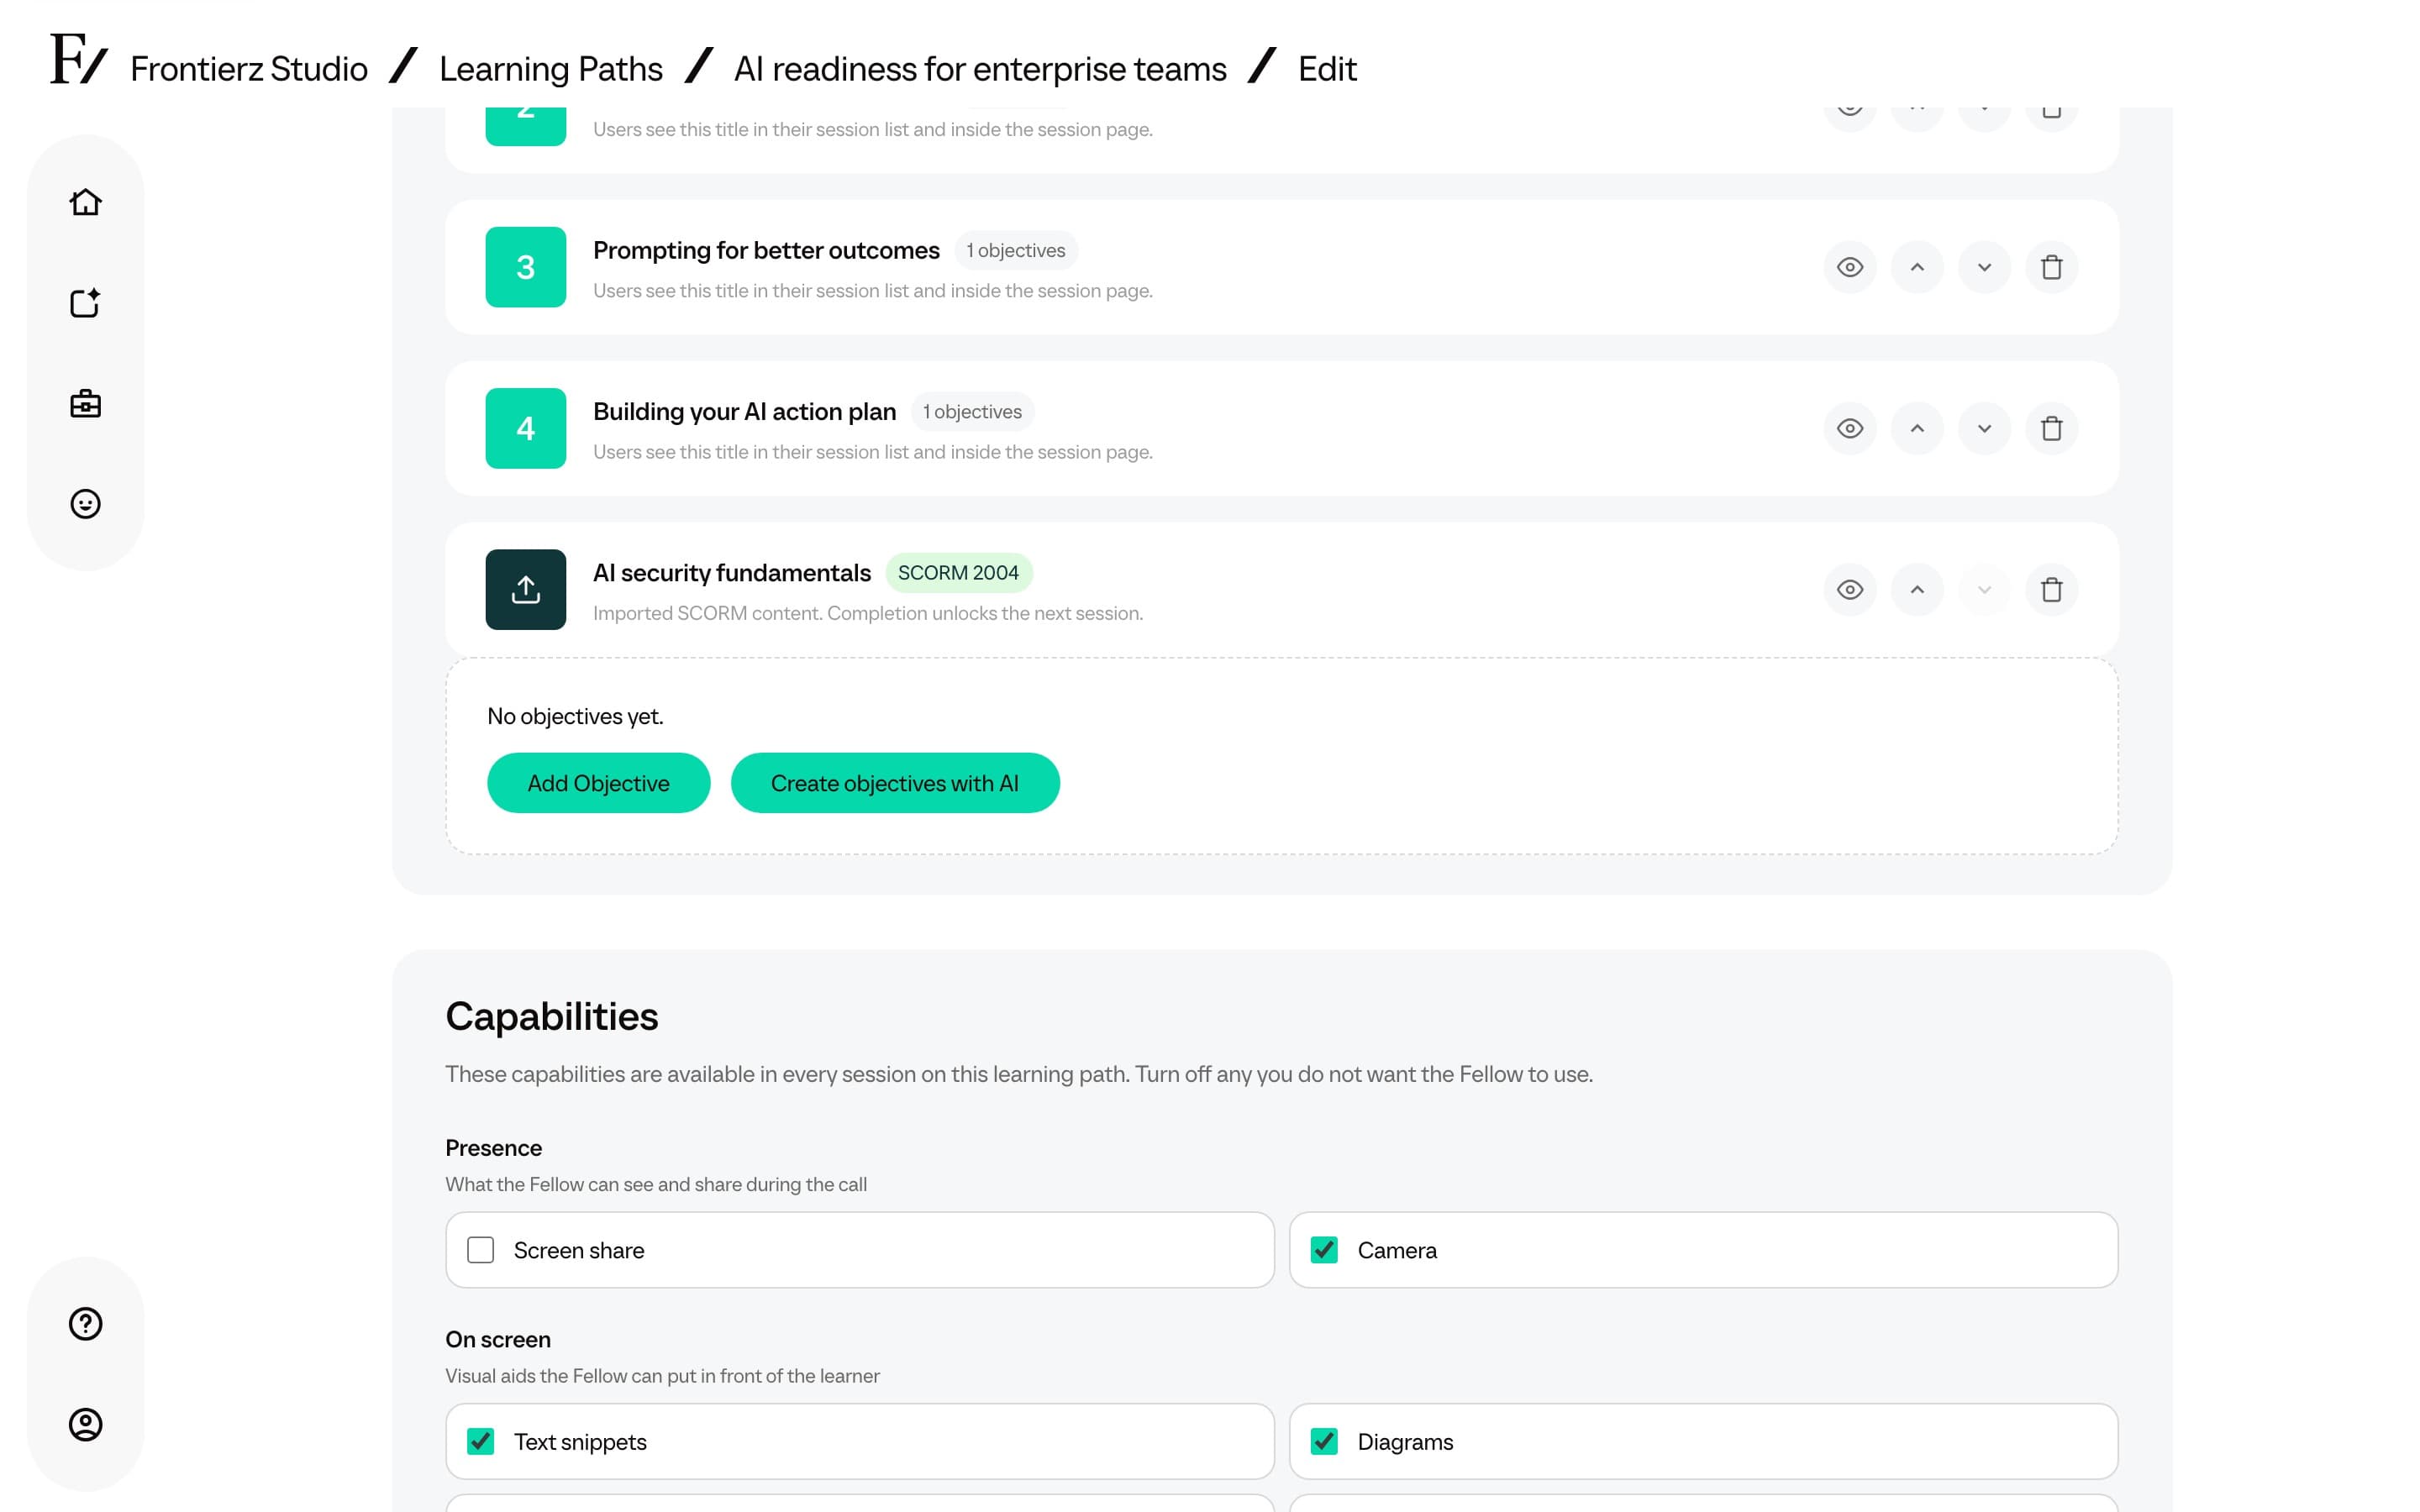Viewport: 2420px width, 1512px height.
Task: Click the Frontierz F/ logo
Action: click(78, 60)
